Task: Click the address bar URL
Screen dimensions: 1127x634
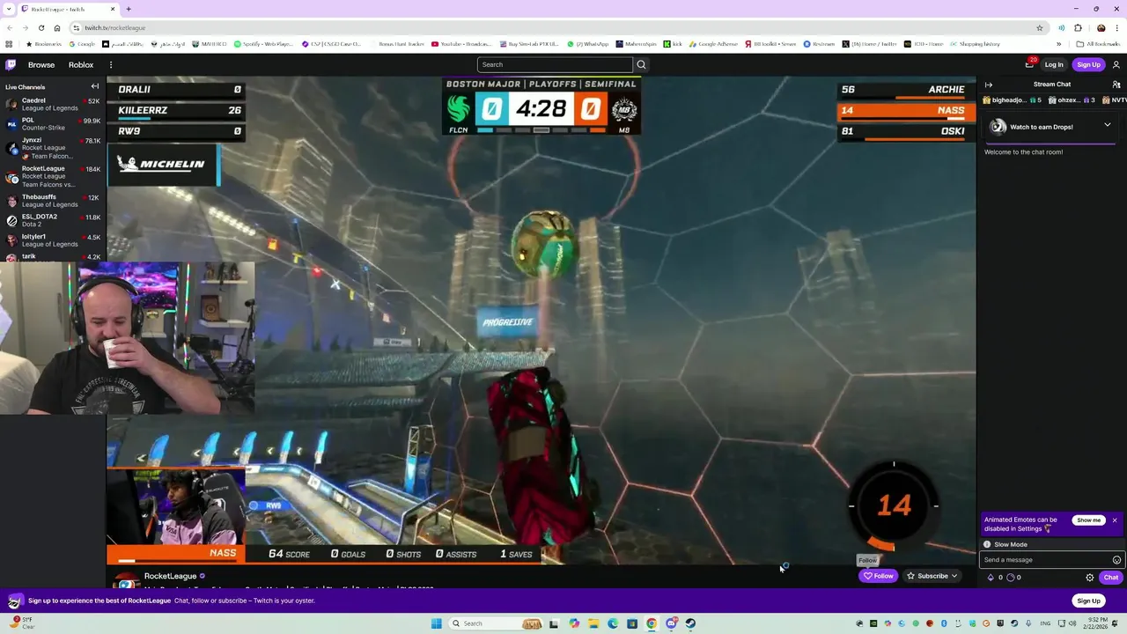Action: 115,27
